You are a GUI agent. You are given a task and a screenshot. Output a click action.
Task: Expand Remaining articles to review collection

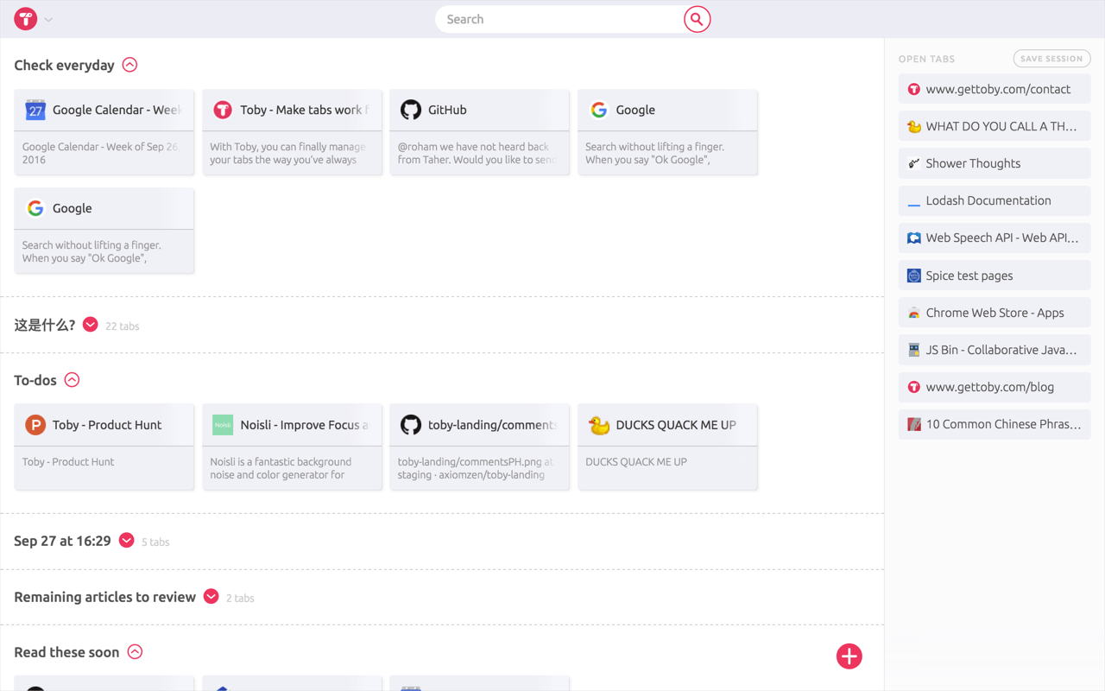tap(212, 597)
